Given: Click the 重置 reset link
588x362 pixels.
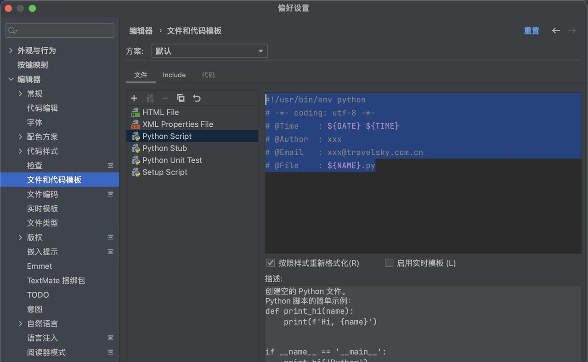Looking at the screenshot, I should pos(531,30).
